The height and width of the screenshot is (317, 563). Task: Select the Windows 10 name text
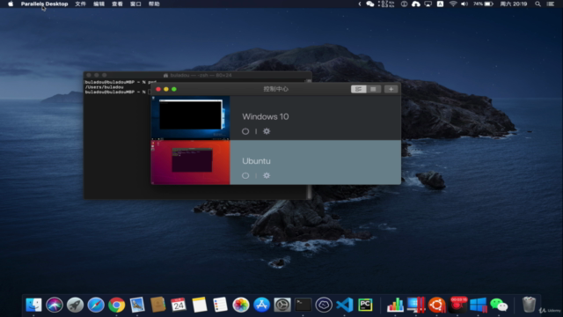coord(266,116)
